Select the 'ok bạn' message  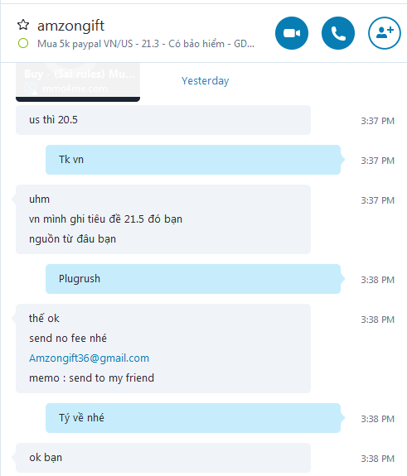click(x=163, y=458)
